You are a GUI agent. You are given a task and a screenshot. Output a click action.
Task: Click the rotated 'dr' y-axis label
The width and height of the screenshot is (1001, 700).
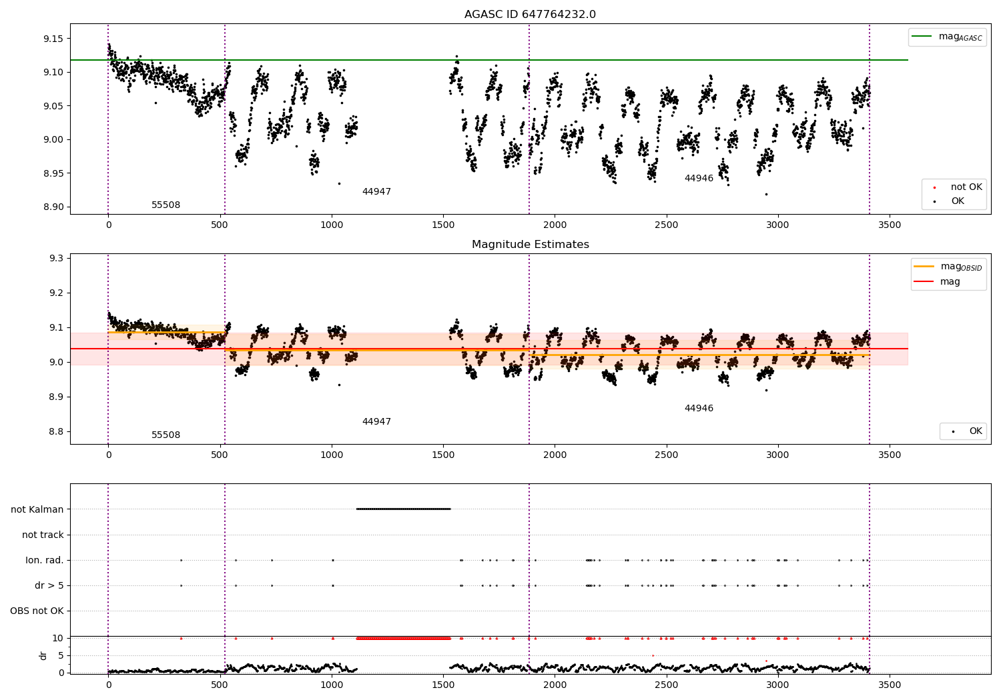pyautogui.click(x=43, y=655)
